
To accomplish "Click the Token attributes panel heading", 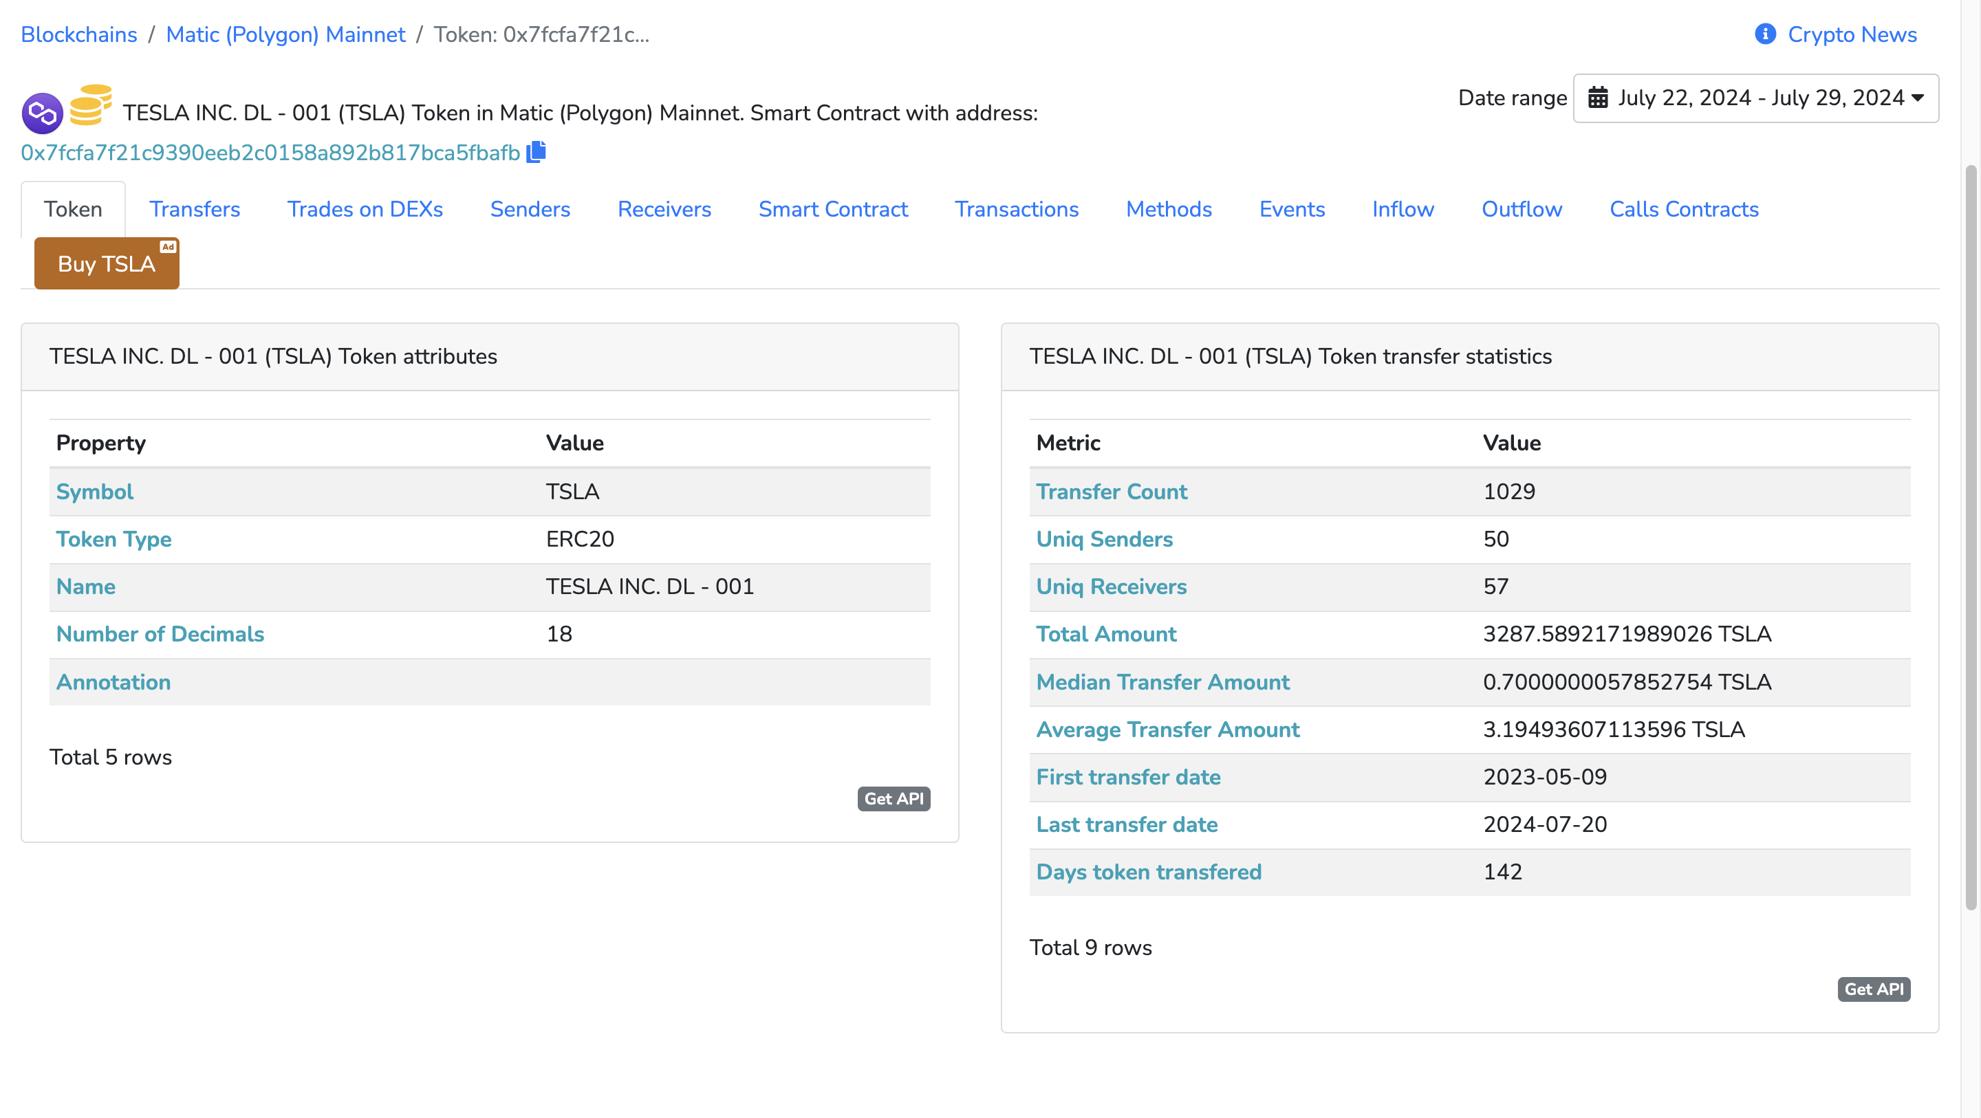I will (273, 356).
